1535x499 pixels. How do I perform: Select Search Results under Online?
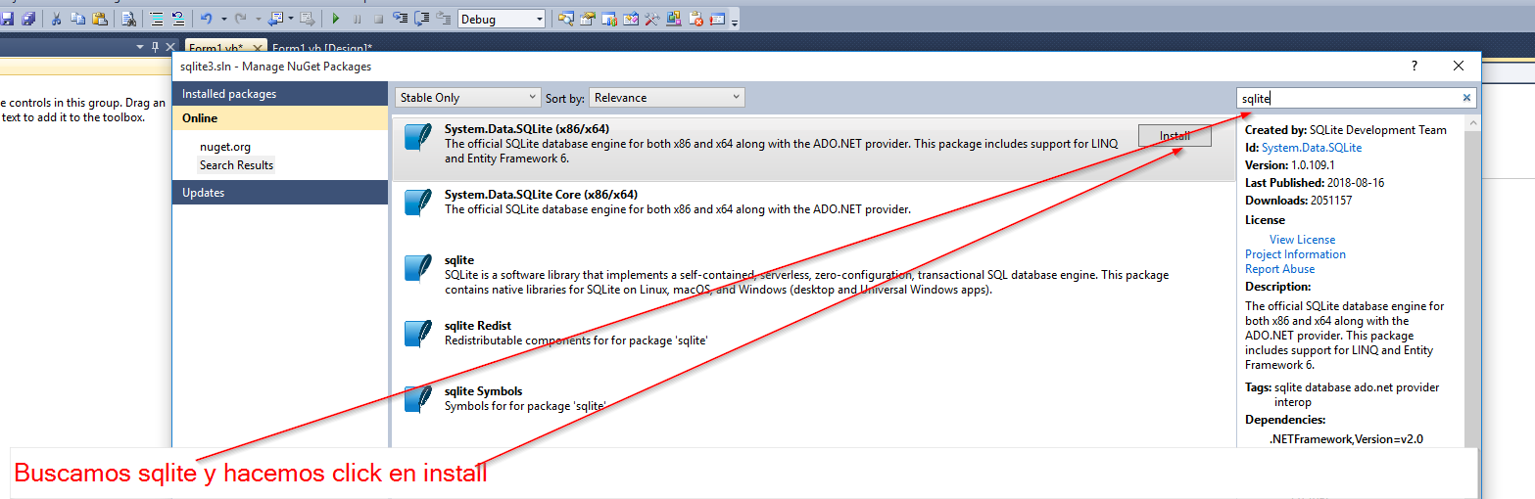[x=237, y=165]
